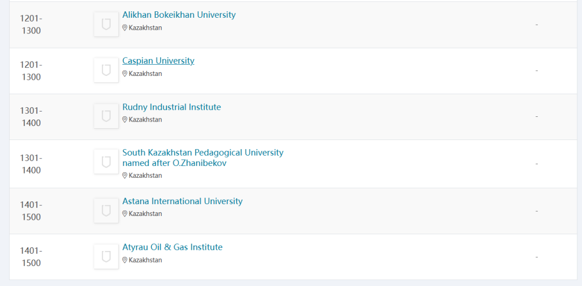The height and width of the screenshot is (286, 582).
Task: Click Kazakhstan label under Atyrau Oil & Gas
Action: 145,260
